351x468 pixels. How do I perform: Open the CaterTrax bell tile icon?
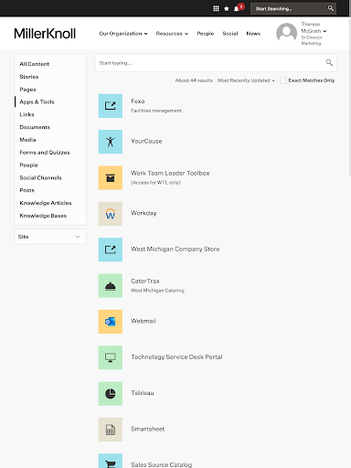[x=111, y=285]
